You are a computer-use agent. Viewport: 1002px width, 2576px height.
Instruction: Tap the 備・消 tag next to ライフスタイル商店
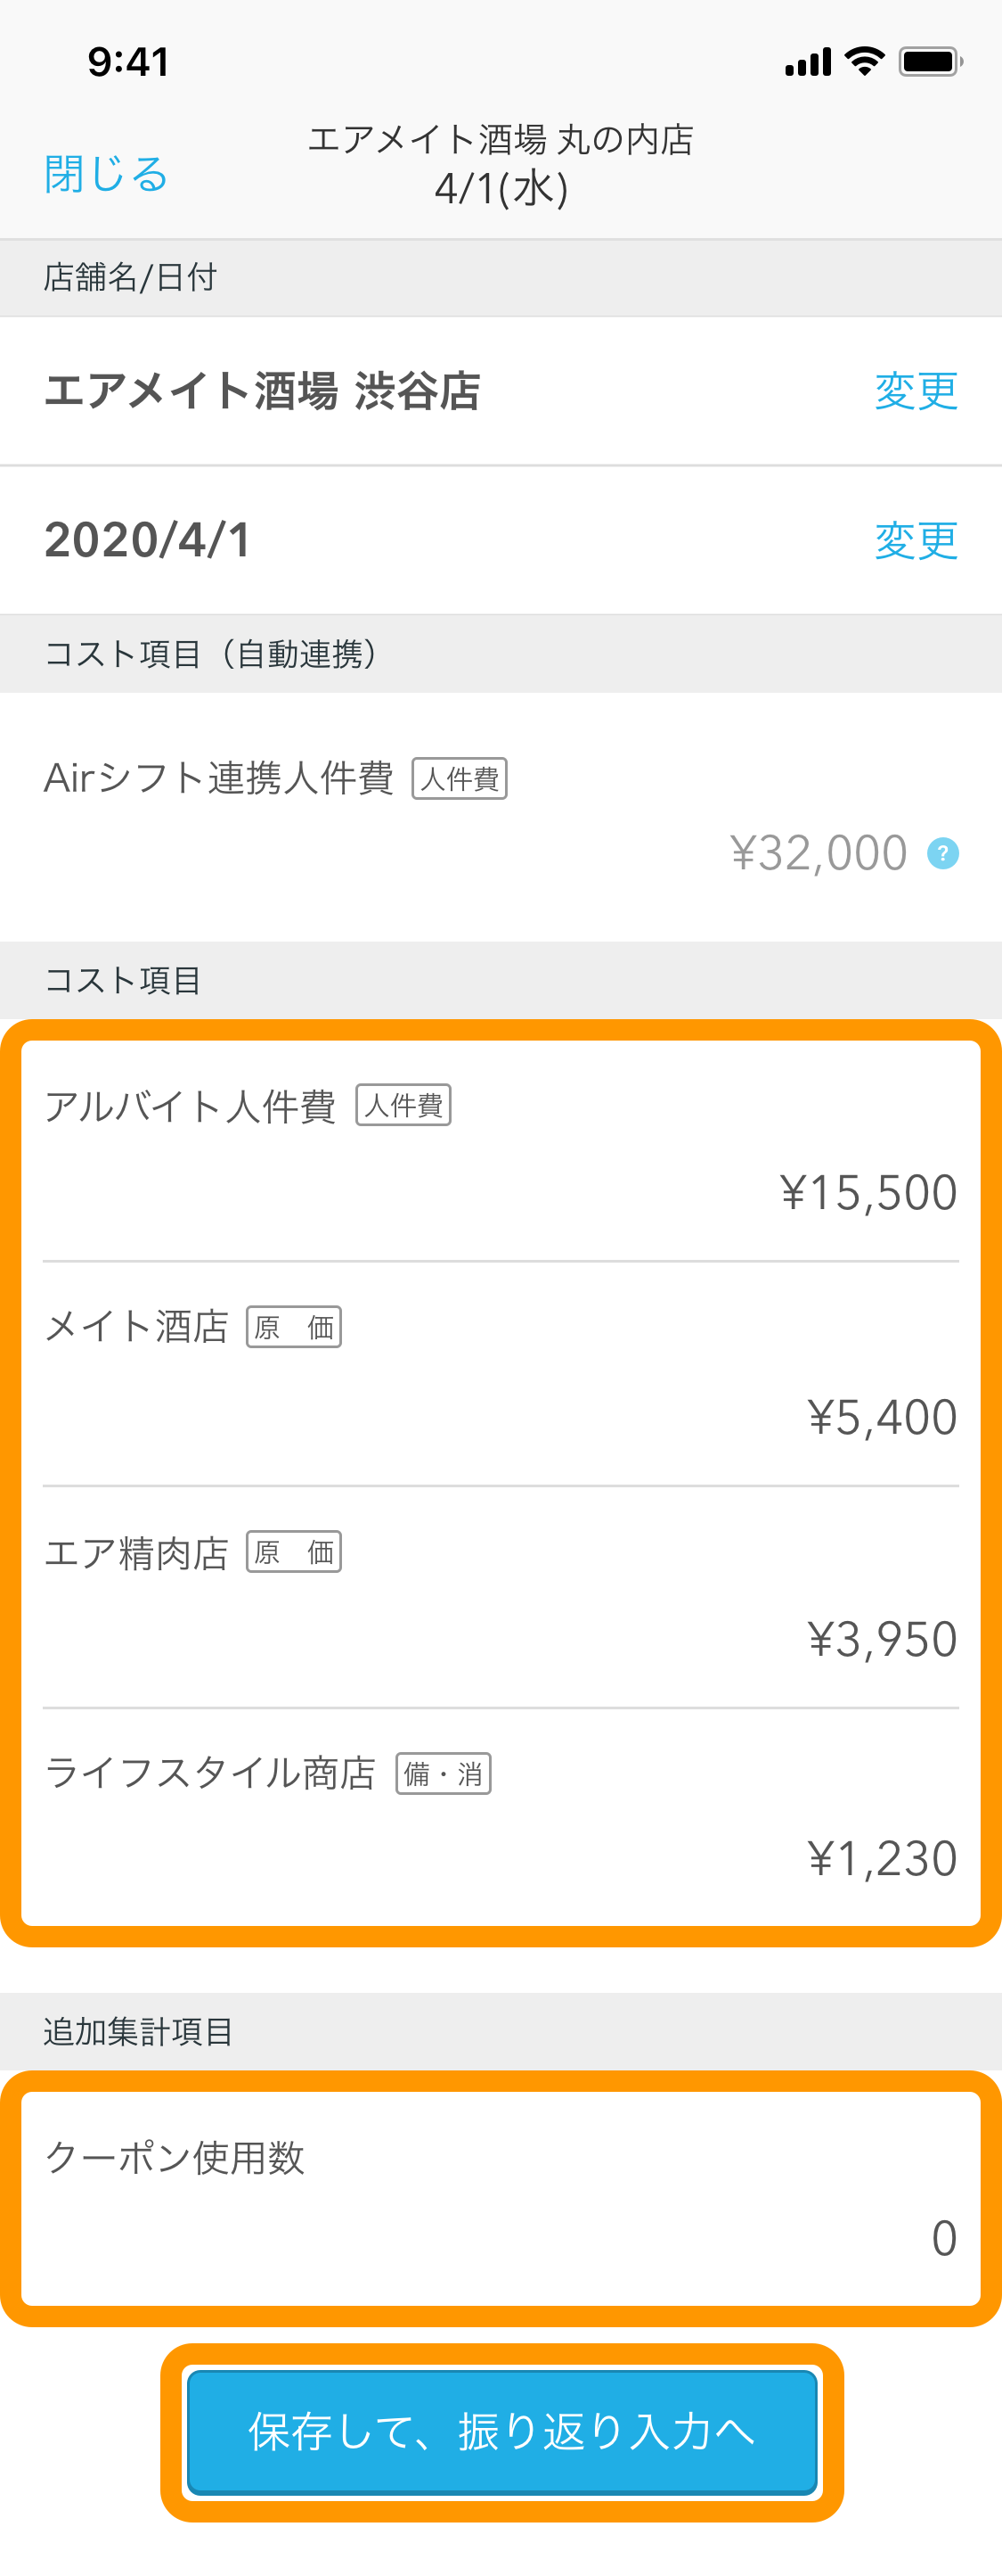coord(444,1773)
